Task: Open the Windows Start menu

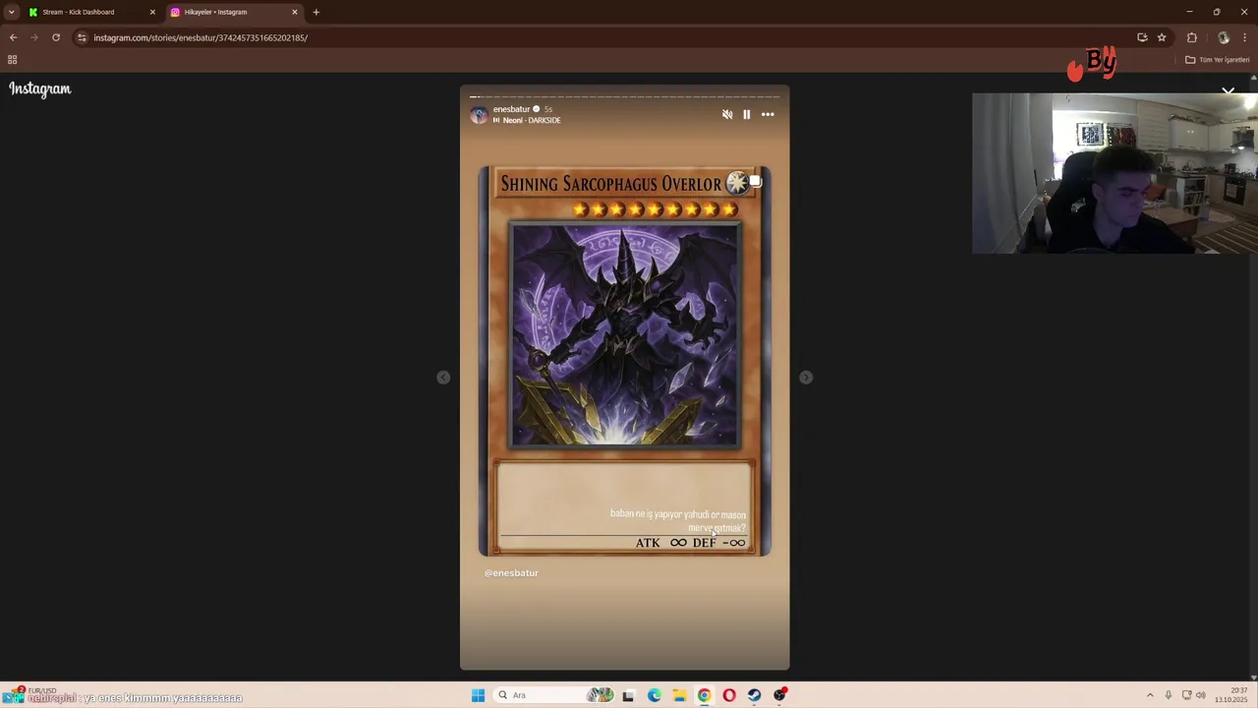Action: pyautogui.click(x=478, y=695)
